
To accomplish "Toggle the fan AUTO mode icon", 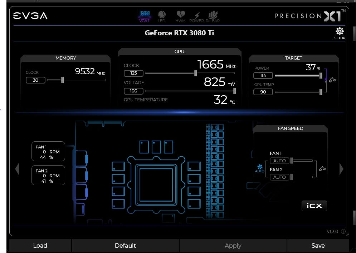I will click(260, 168).
